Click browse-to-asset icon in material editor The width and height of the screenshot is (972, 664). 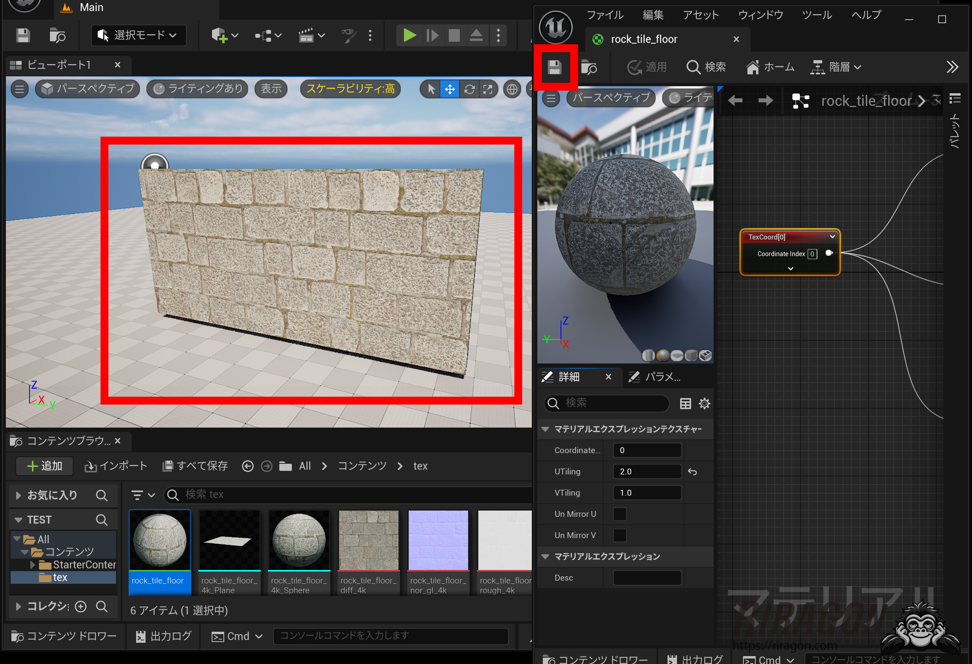(x=589, y=67)
